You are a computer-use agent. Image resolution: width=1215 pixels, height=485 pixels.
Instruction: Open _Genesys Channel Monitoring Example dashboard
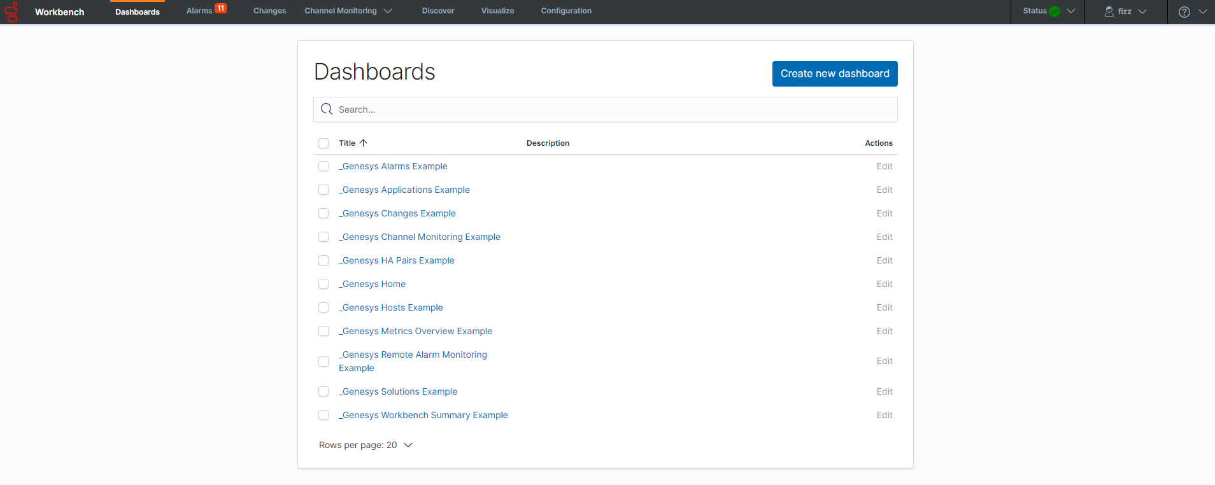(x=420, y=237)
